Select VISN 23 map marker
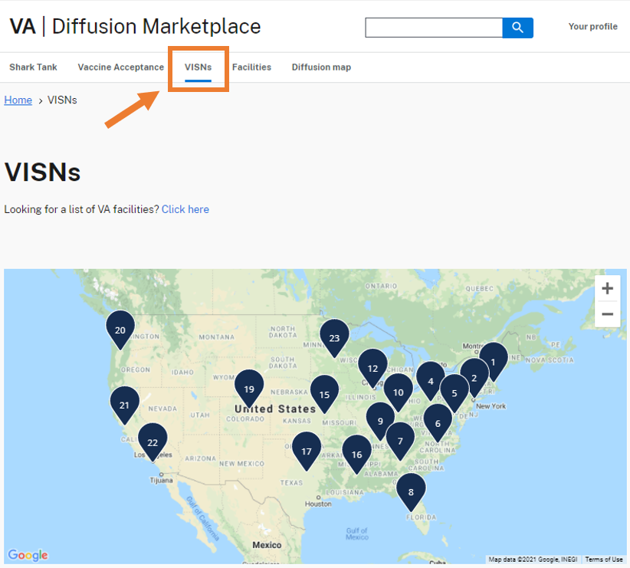Viewport: 630px width, 568px height. click(x=334, y=338)
